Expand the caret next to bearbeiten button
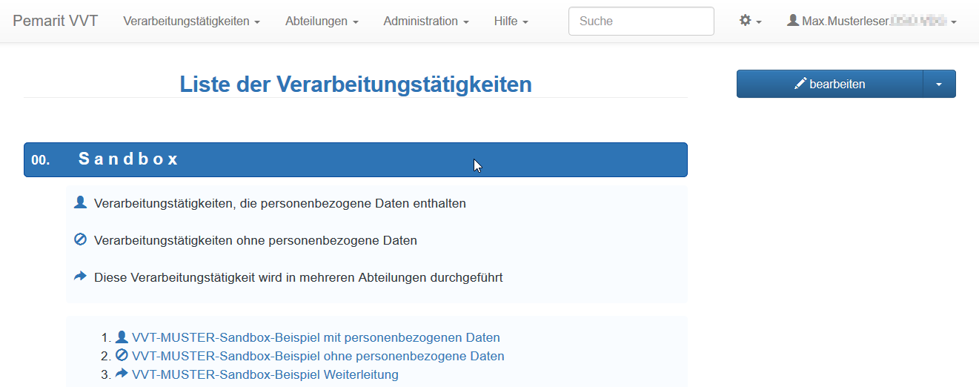The height and width of the screenshot is (387, 979). pyautogui.click(x=939, y=85)
